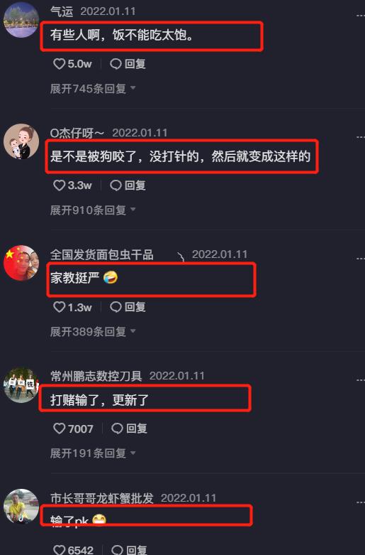
Task: Expand 191 replies under 打赌输了 comment
Action: [93, 453]
